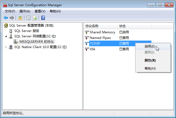176x118 pixels.
Task: Choose 帮助(H) in the context menu
Action: (x=153, y=69)
